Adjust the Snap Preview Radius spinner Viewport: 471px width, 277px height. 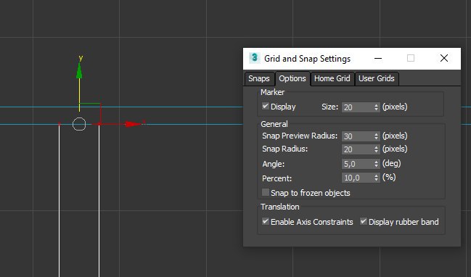377,136
